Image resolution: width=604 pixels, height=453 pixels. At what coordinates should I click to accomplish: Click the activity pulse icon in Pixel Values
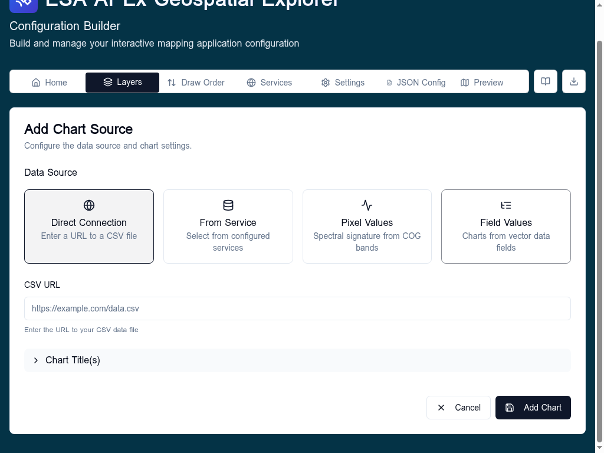tap(367, 205)
